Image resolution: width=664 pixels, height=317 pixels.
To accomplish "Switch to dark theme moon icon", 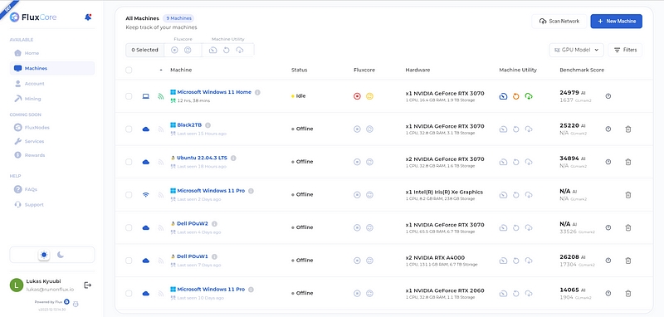I will click(61, 255).
